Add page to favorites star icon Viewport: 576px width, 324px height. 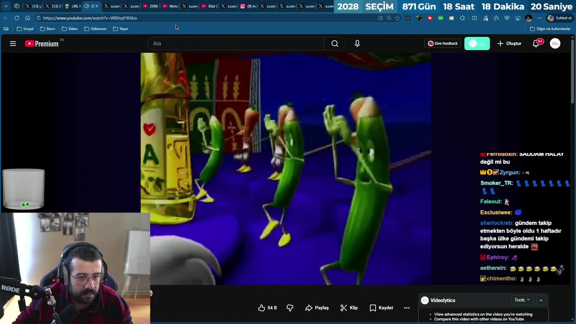[397, 18]
